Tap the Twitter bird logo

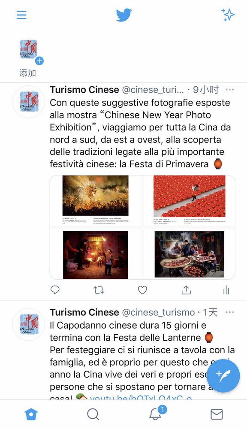tap(123, 15)
